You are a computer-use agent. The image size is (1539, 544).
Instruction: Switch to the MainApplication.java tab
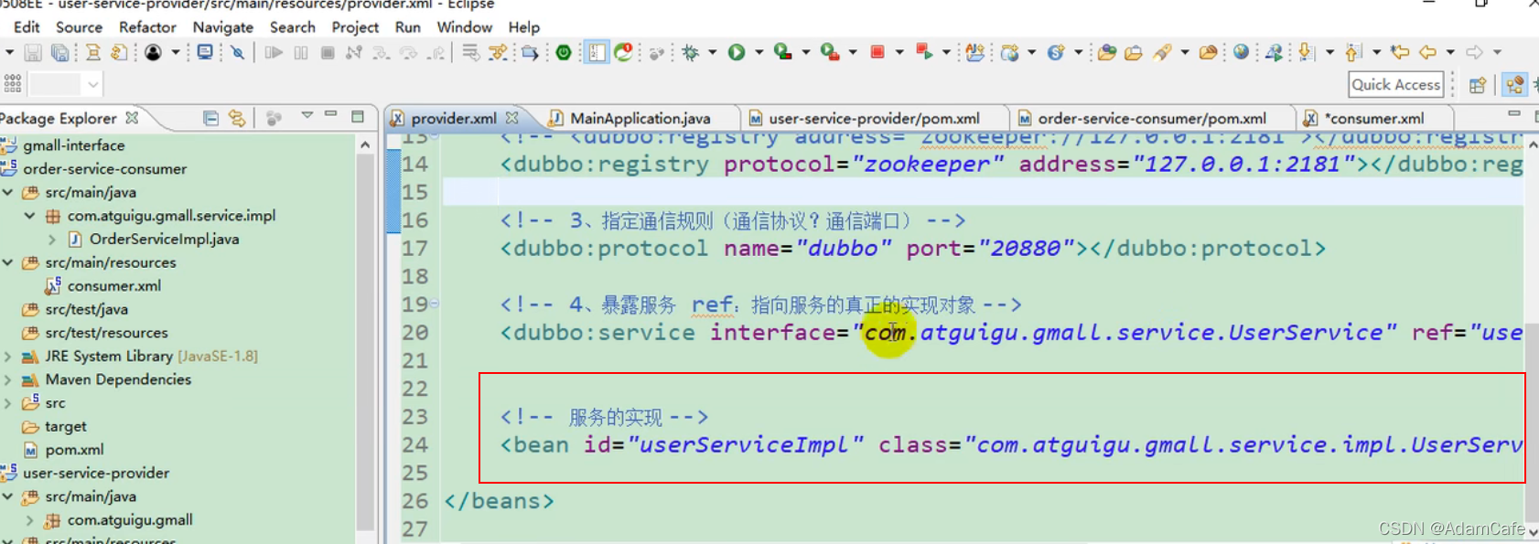640,118
